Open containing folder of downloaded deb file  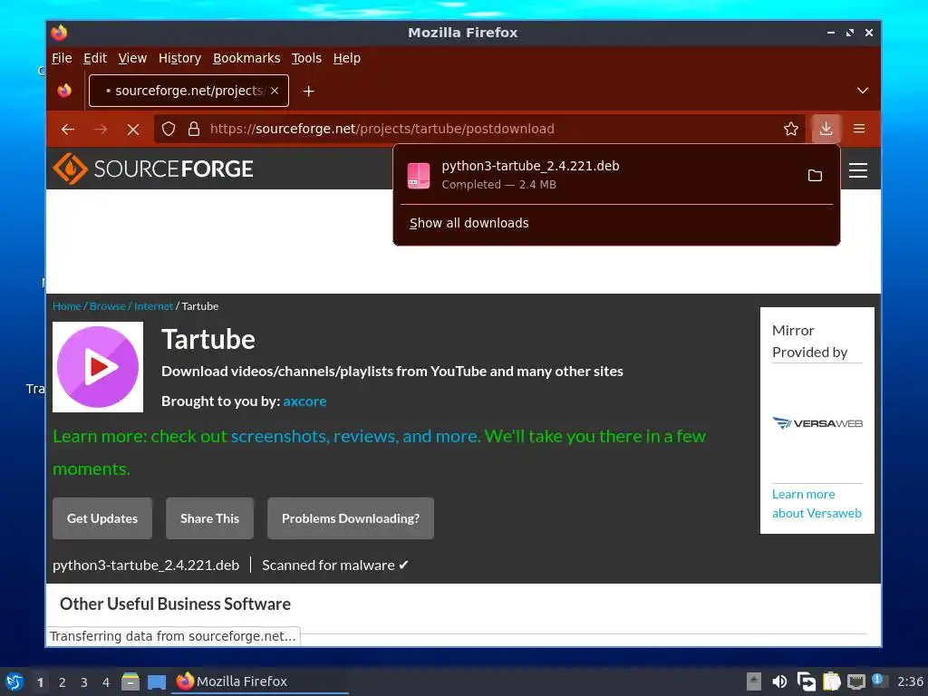pyautogui.click(x=815, y=175)
